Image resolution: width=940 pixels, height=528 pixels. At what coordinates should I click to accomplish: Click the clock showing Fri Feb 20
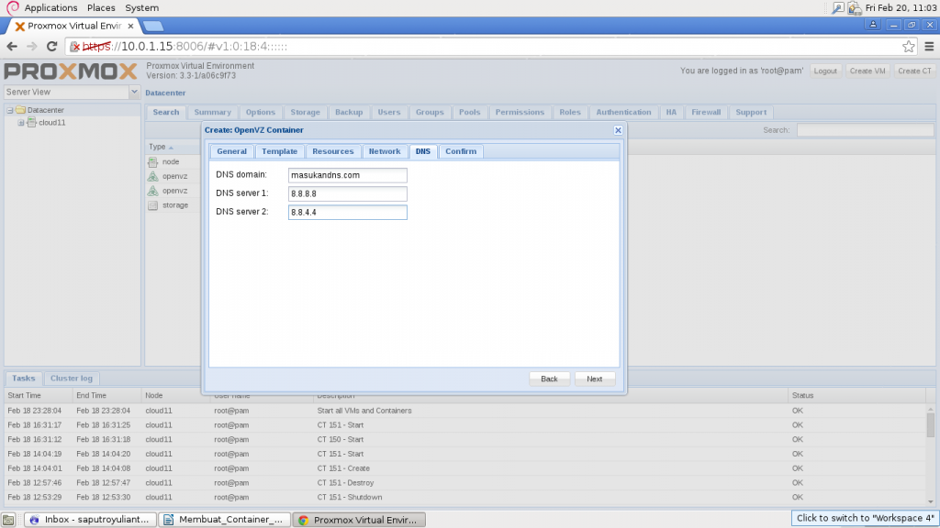pos(901,7)
